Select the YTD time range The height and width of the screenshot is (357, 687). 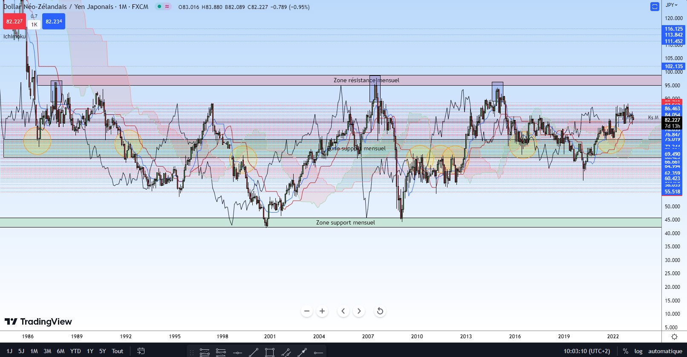pyautogui.click(x=75, y=351)
